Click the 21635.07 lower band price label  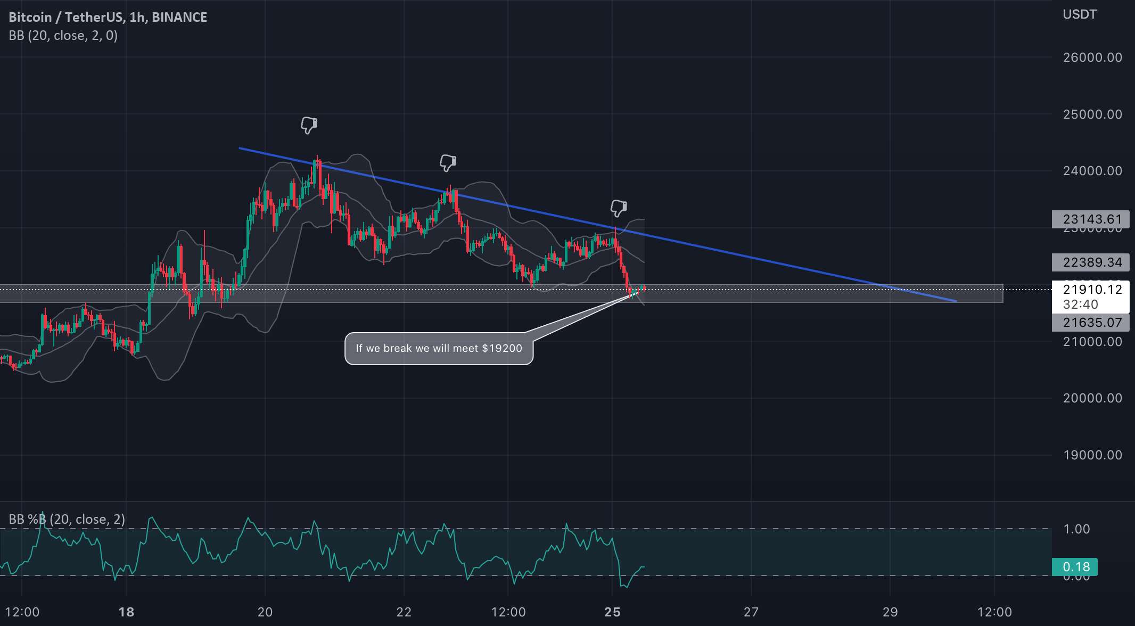[1091, 323]
